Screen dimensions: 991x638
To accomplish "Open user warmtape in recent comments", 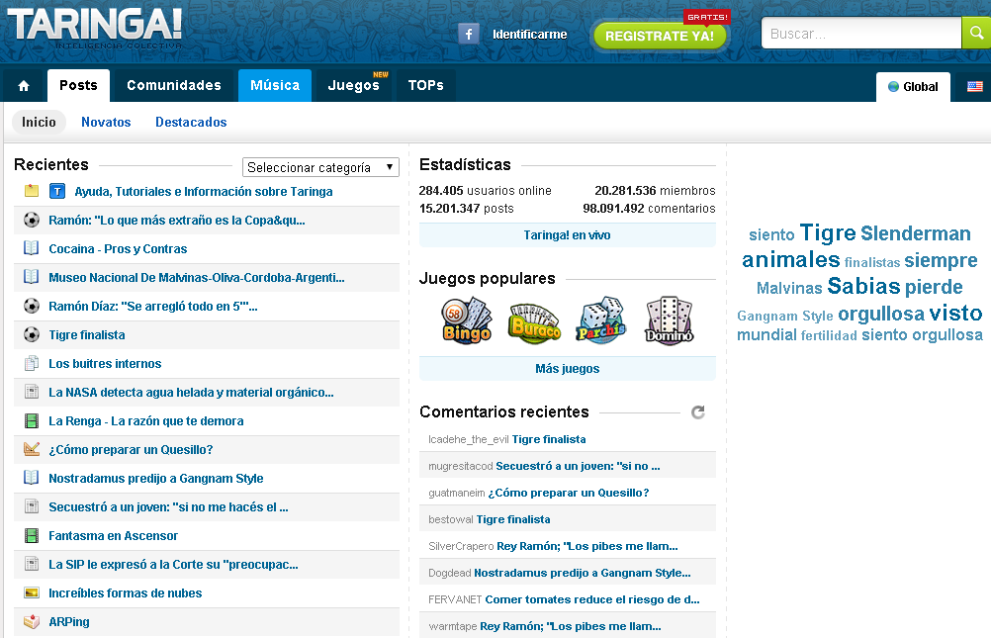I will click(453, 626).
